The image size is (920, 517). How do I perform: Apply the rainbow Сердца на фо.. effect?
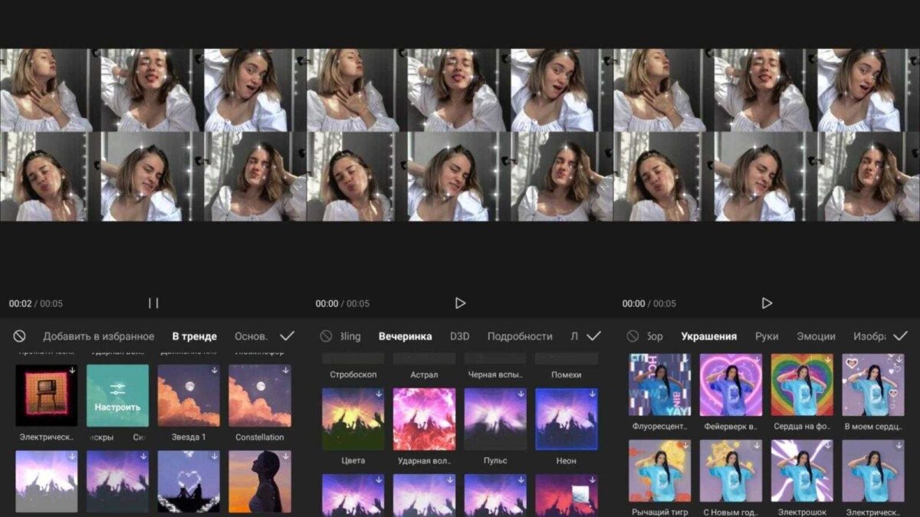(x=802, y=384)
